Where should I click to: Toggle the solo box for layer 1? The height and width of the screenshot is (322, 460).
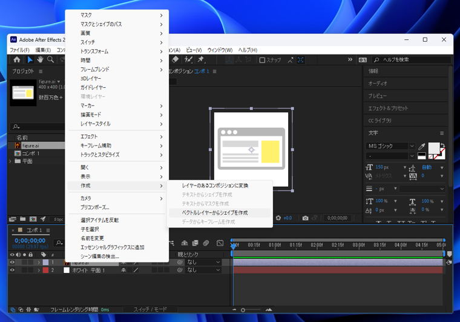pyautogui.click(x=24, y=263)
